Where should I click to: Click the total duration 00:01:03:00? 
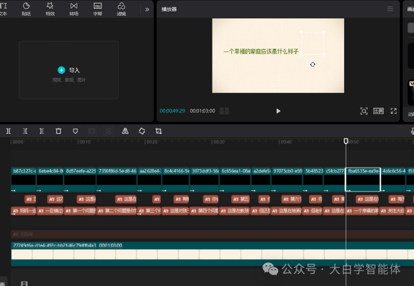pyautogui.click(x=202, y=111)
